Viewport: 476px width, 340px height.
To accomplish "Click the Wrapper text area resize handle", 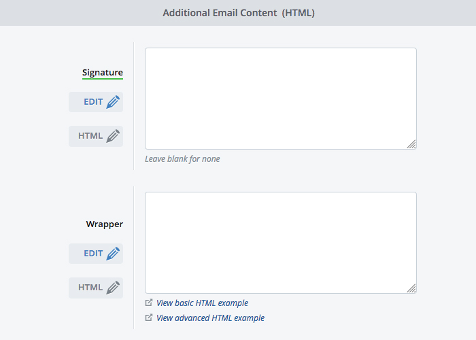I will pos(411,288).
